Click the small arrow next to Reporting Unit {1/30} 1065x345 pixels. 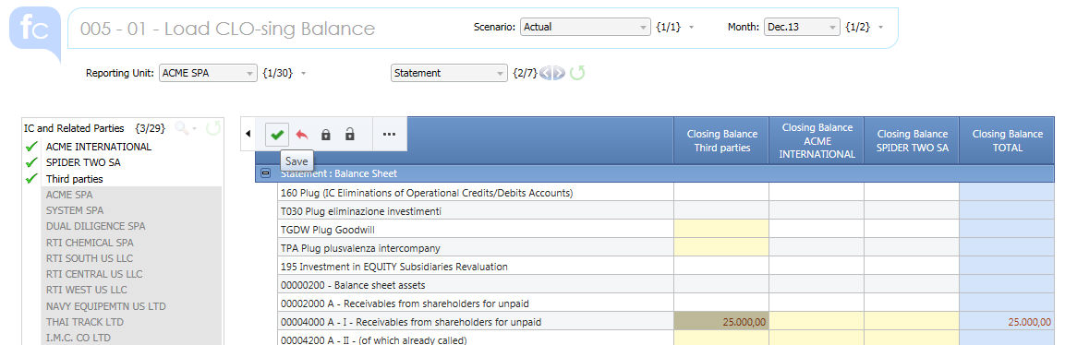(x=304, y=73)
